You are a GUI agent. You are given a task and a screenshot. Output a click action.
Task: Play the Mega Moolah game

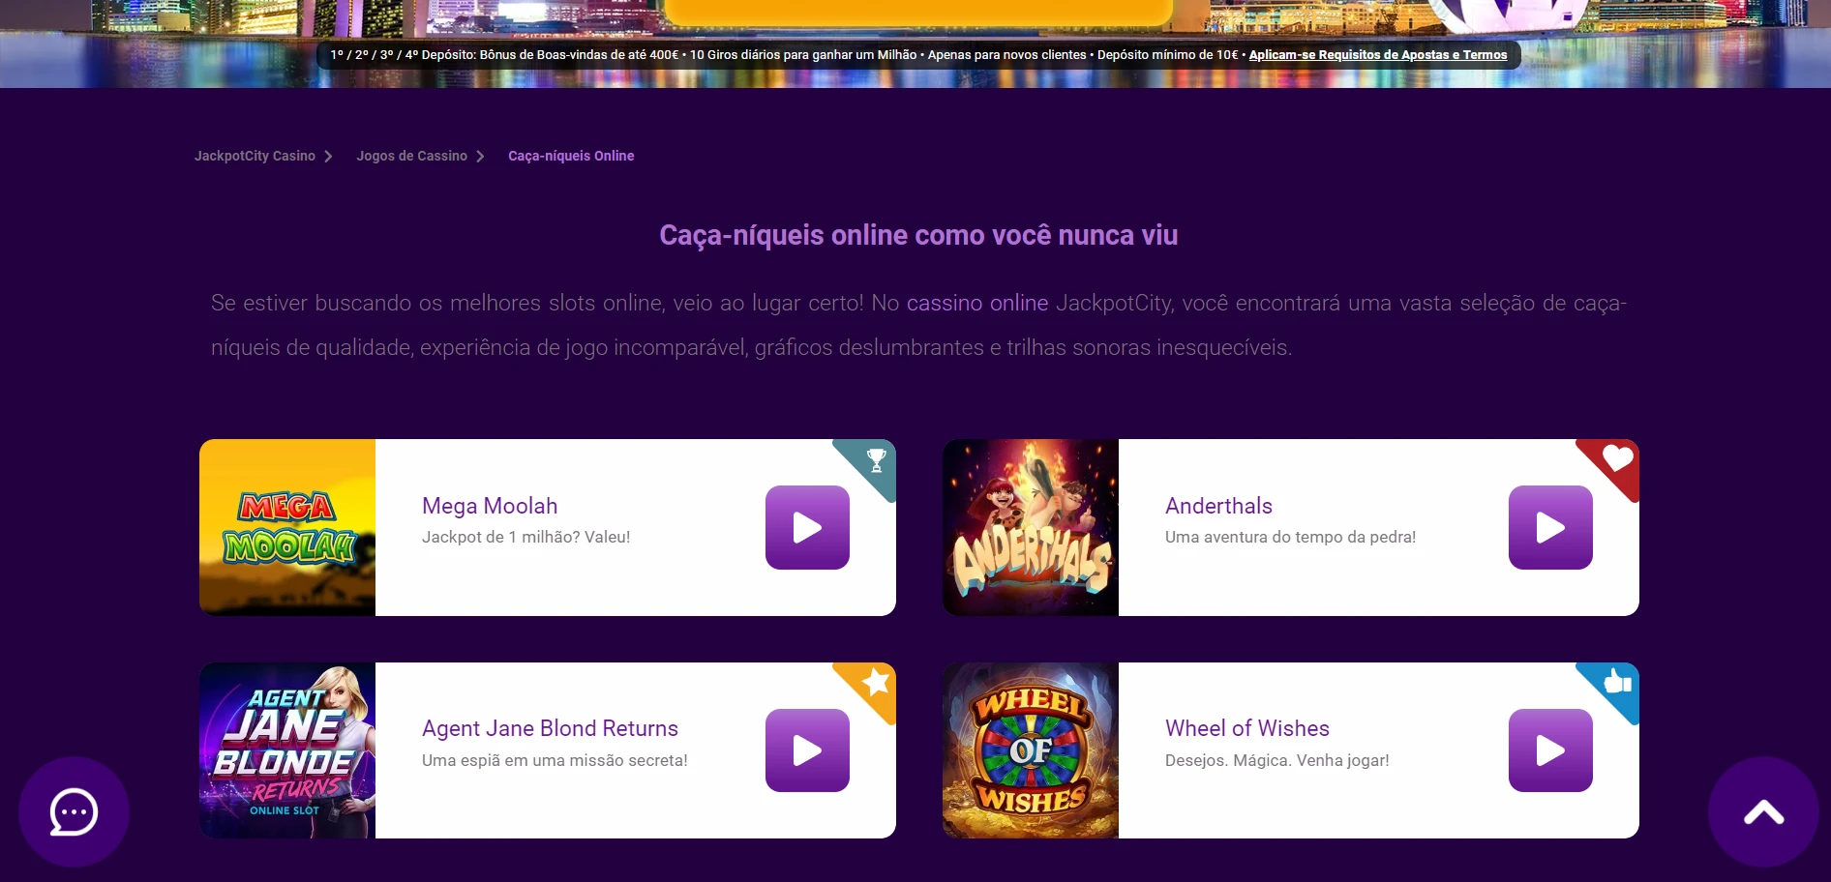[x=807, y=528]
